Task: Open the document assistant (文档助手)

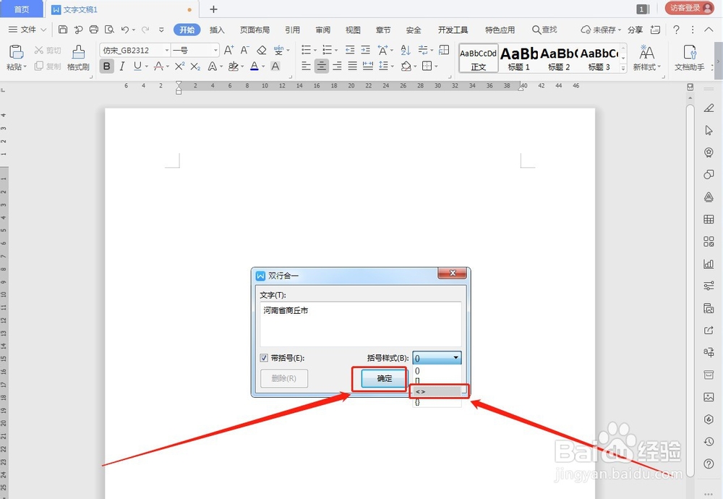Action: click(689, 57)
